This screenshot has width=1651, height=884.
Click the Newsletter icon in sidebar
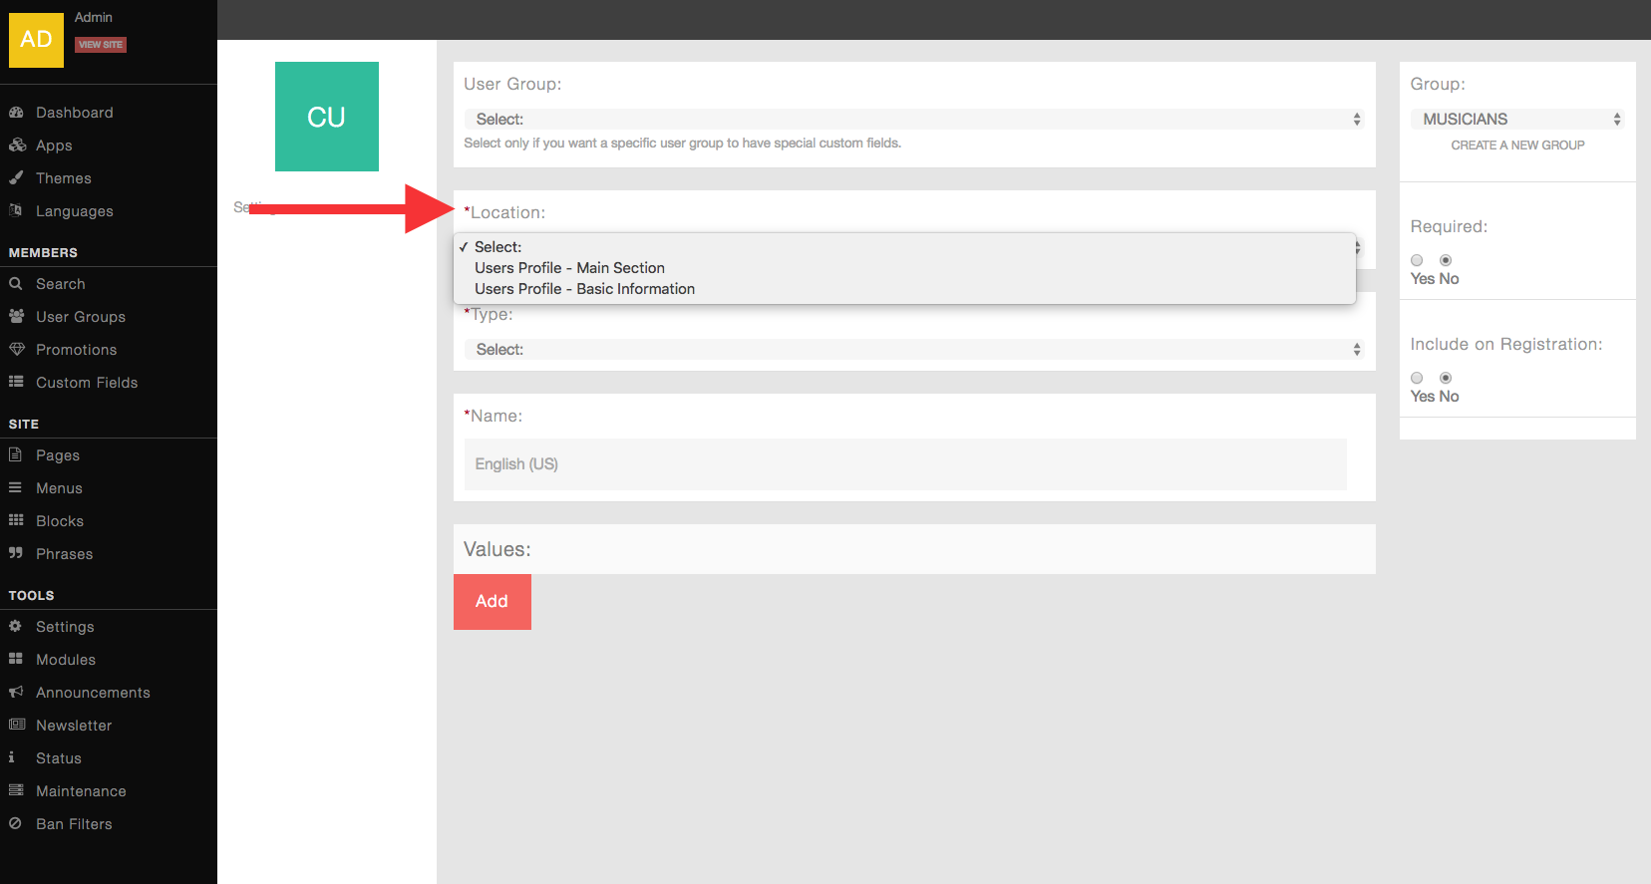[x=16, y=725]
